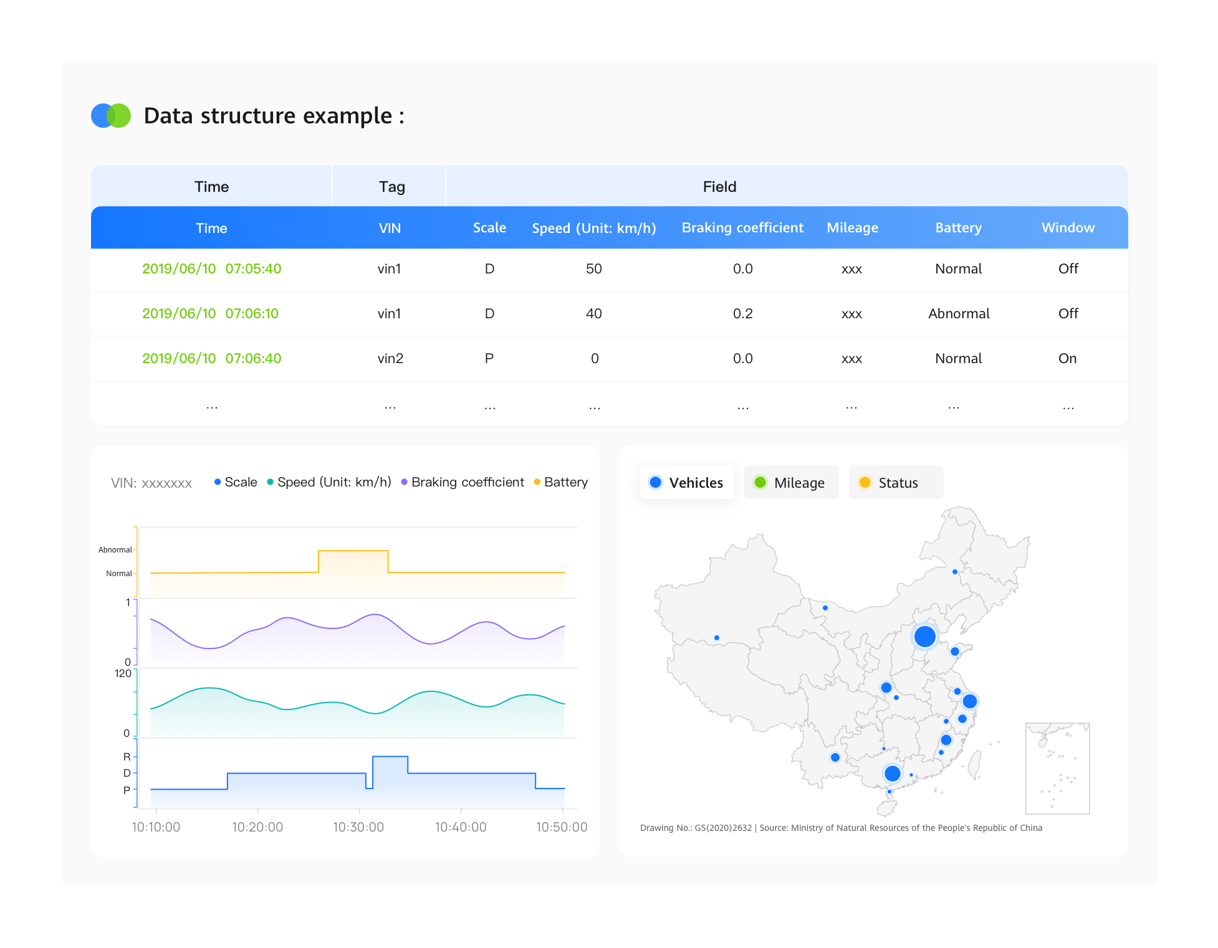1218x948 pixels.
Task: Hide the Battery legend series
Action: (561, 482)
